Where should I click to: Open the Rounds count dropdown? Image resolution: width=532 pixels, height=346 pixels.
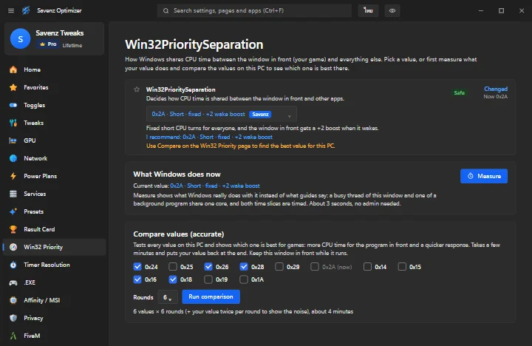(168, 297)
